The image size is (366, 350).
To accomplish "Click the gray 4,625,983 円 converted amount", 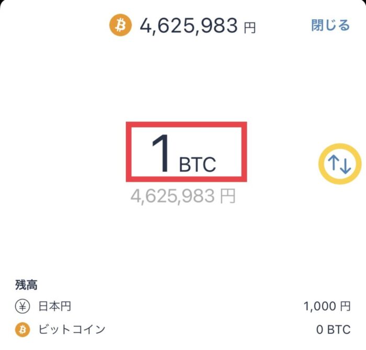I will [x=183, y=196].
